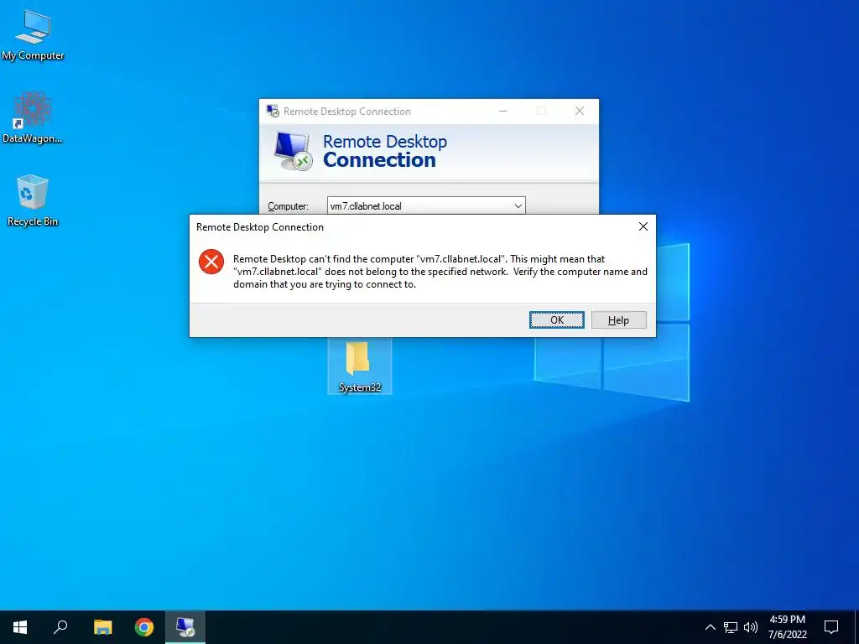
Task: Click Help in the error dialog
Action: click(x=618, y=320)
